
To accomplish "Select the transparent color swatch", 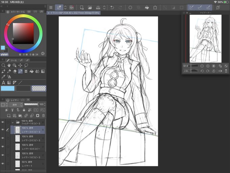I will click(x=39, y=89).
